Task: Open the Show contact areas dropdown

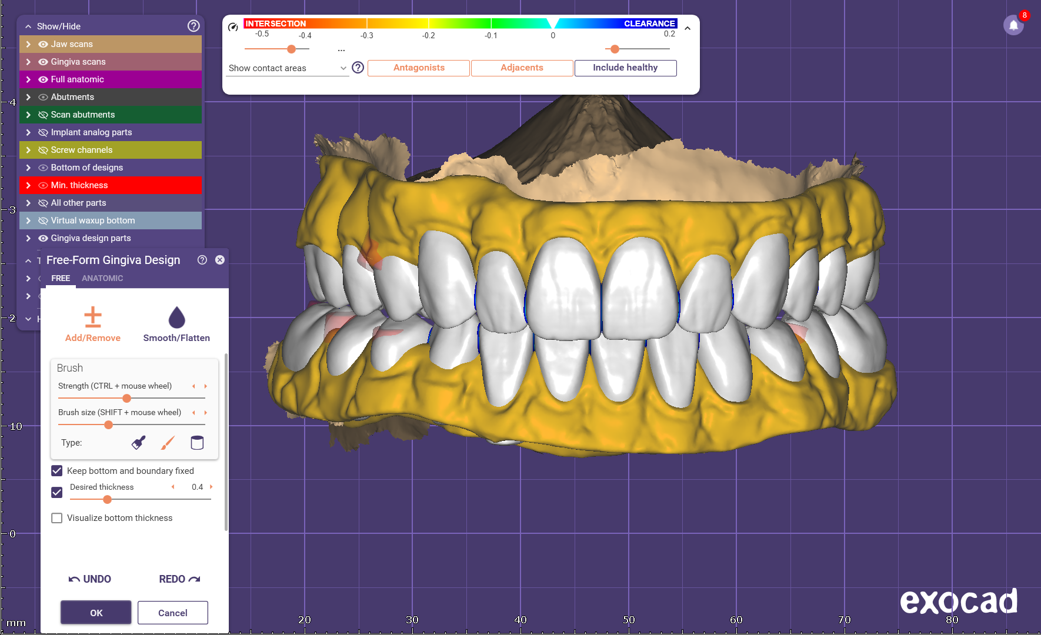Action: coord(288,68)
